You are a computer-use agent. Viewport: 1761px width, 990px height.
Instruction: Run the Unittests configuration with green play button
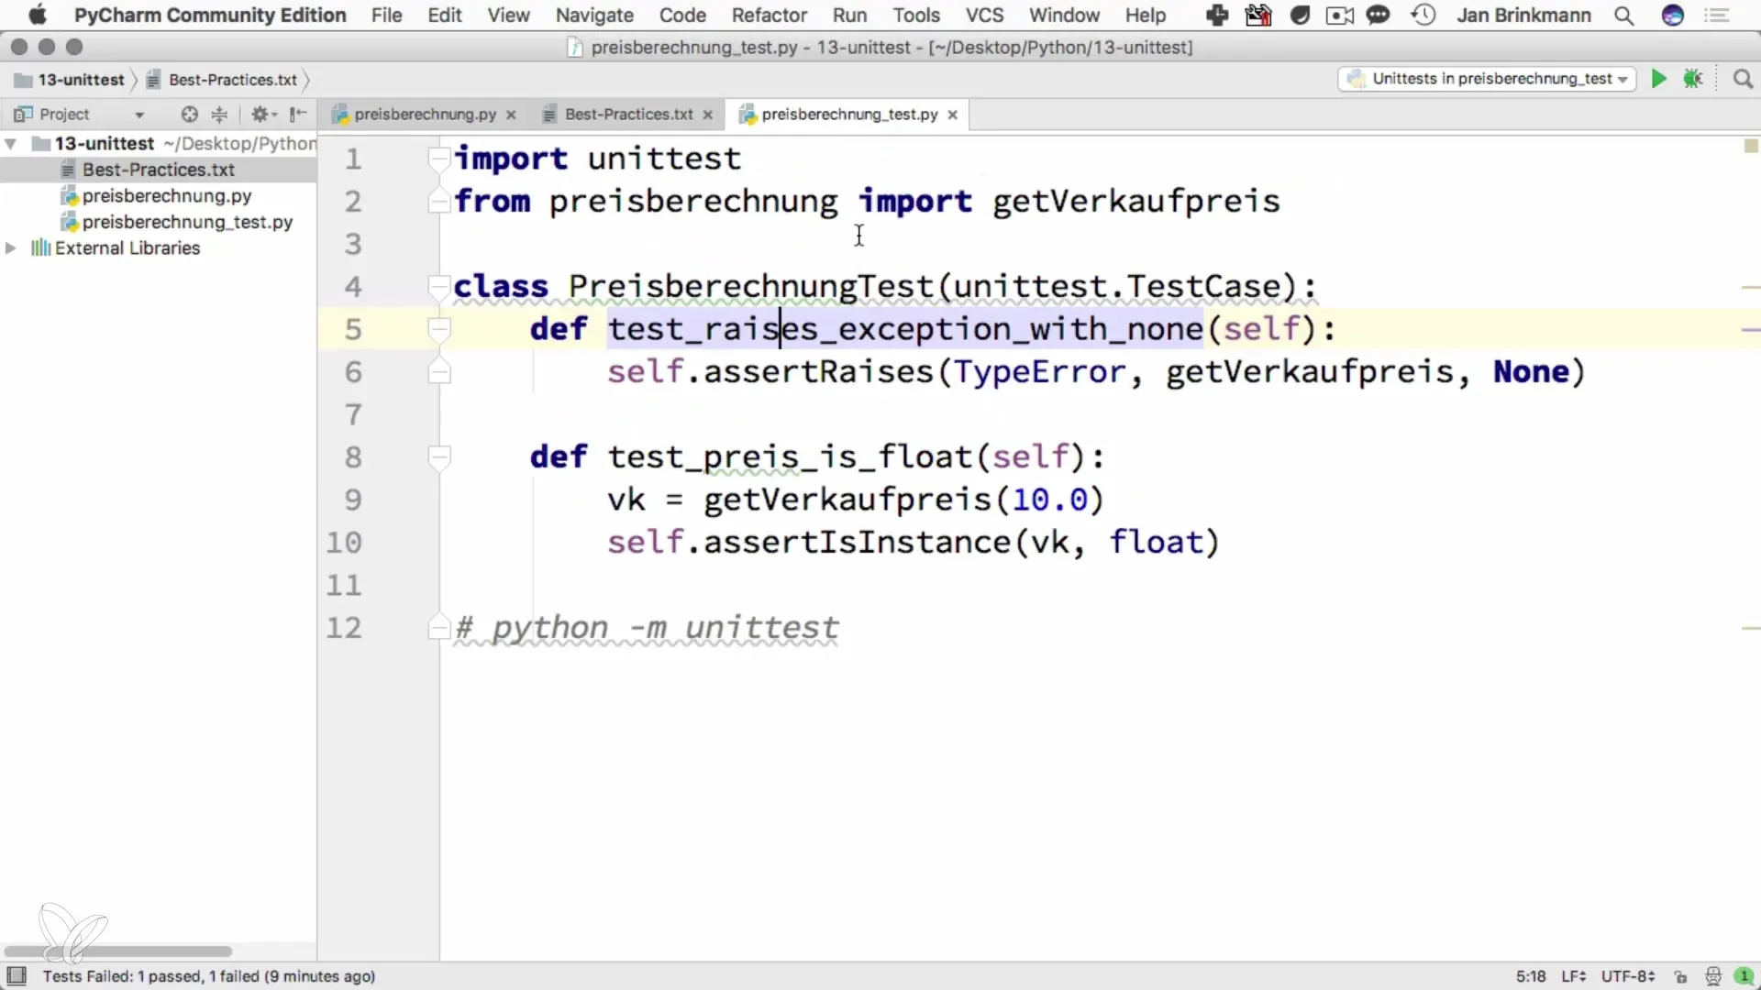1658,79
